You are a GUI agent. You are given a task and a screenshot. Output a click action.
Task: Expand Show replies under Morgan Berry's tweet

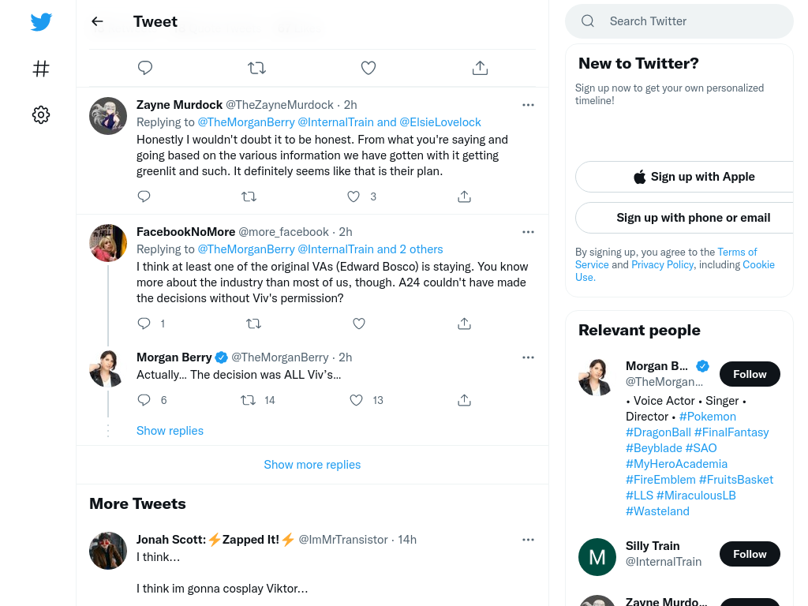(x=170, y=431)
